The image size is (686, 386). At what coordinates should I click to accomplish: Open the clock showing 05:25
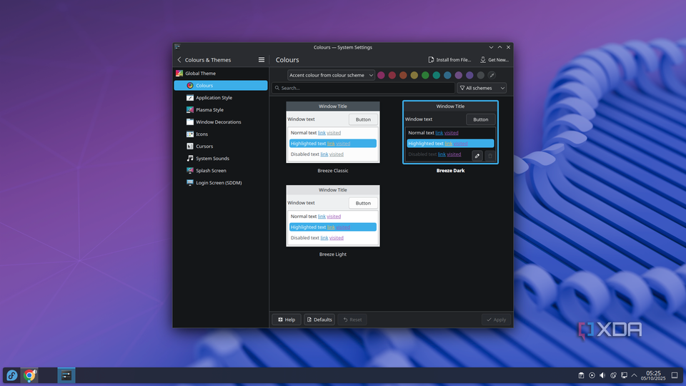[x=653, y=375]
